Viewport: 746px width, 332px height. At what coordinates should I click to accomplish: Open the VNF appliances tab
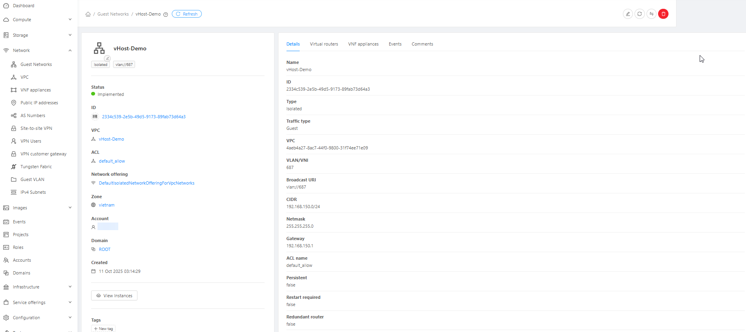[x=363, y=44]
